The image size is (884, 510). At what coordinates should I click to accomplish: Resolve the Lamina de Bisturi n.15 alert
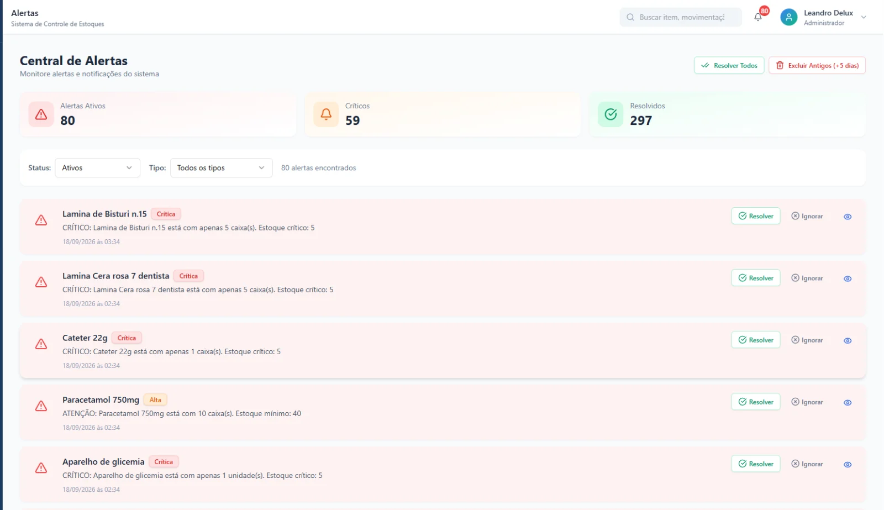[756, 216]
